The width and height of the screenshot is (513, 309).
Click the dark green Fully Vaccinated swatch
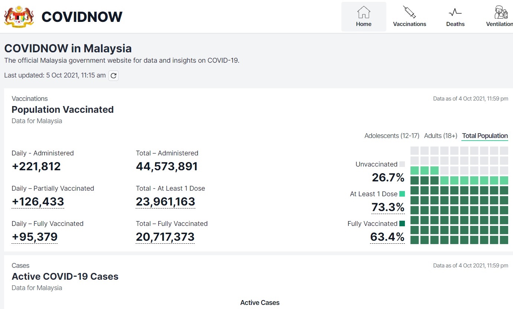click(x=402, y=224)
